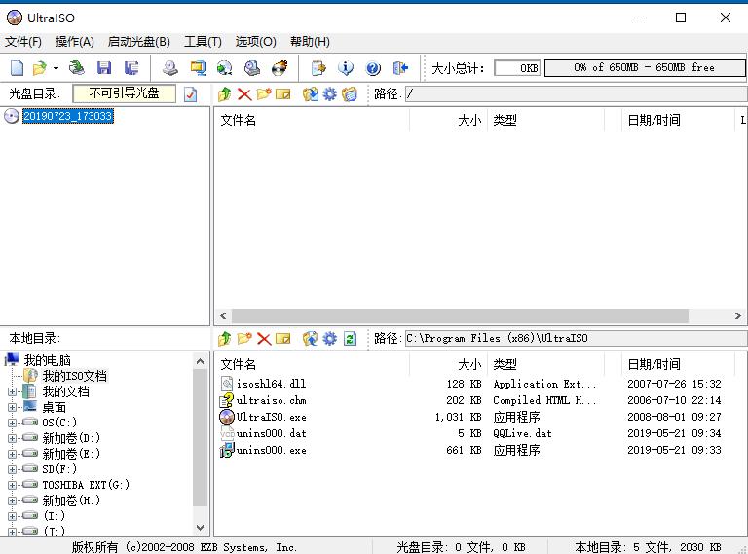Rename item in local directory toolbar
748x554 pixels.
(x=282, y=339)
